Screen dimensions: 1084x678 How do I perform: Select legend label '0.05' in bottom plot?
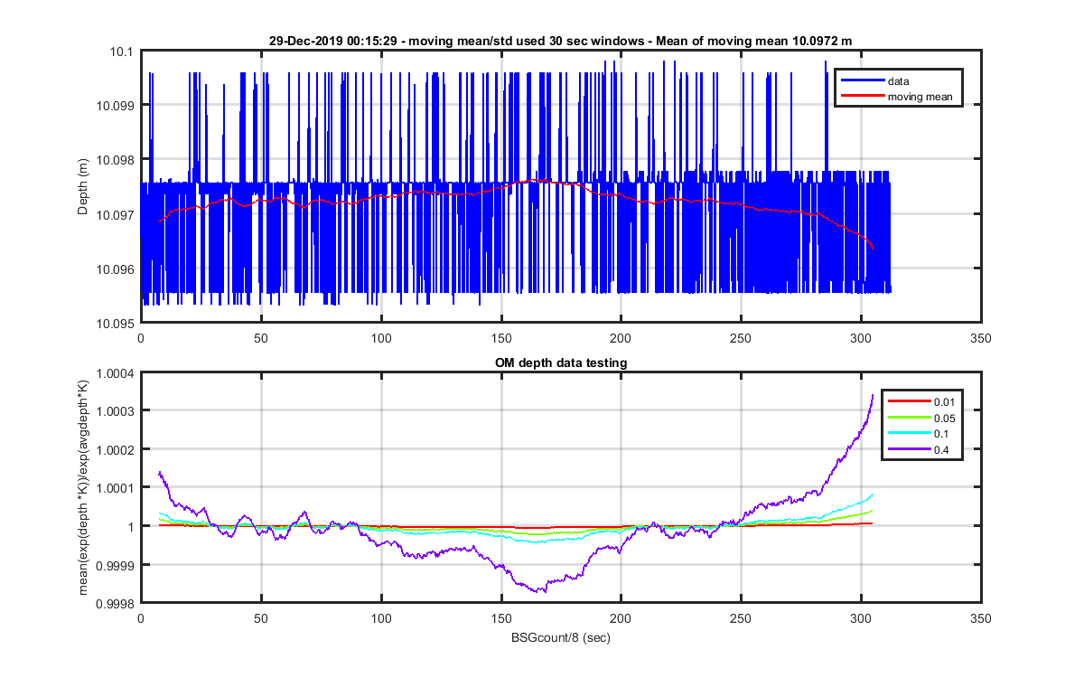click(x=946, y=417)
